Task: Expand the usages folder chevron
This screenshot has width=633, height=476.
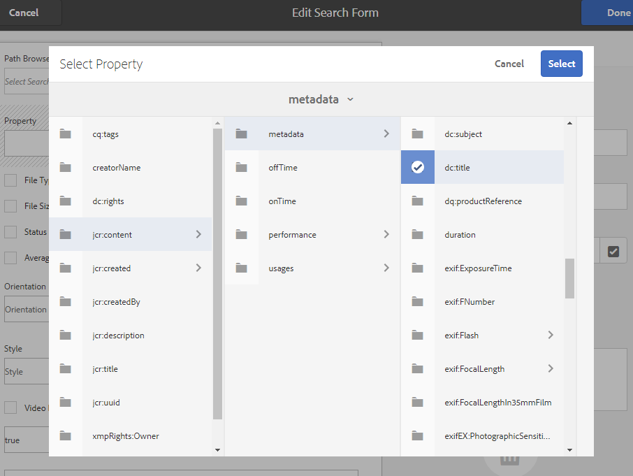Action: tap(386, 268)
